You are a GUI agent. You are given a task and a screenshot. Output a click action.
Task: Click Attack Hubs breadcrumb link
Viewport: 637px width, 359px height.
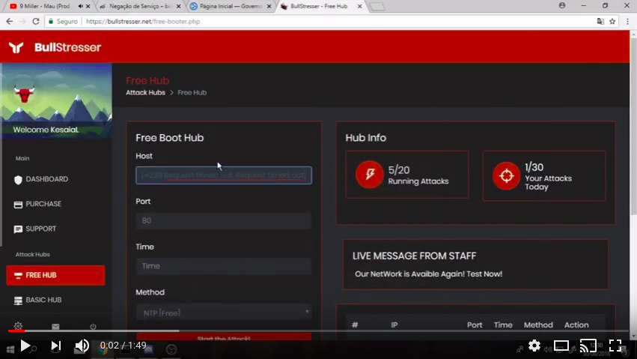click(145, 93)
